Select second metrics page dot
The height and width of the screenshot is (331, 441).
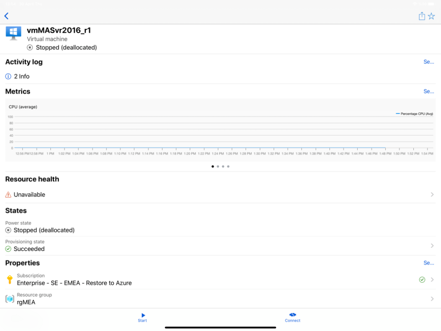[217, 166]
